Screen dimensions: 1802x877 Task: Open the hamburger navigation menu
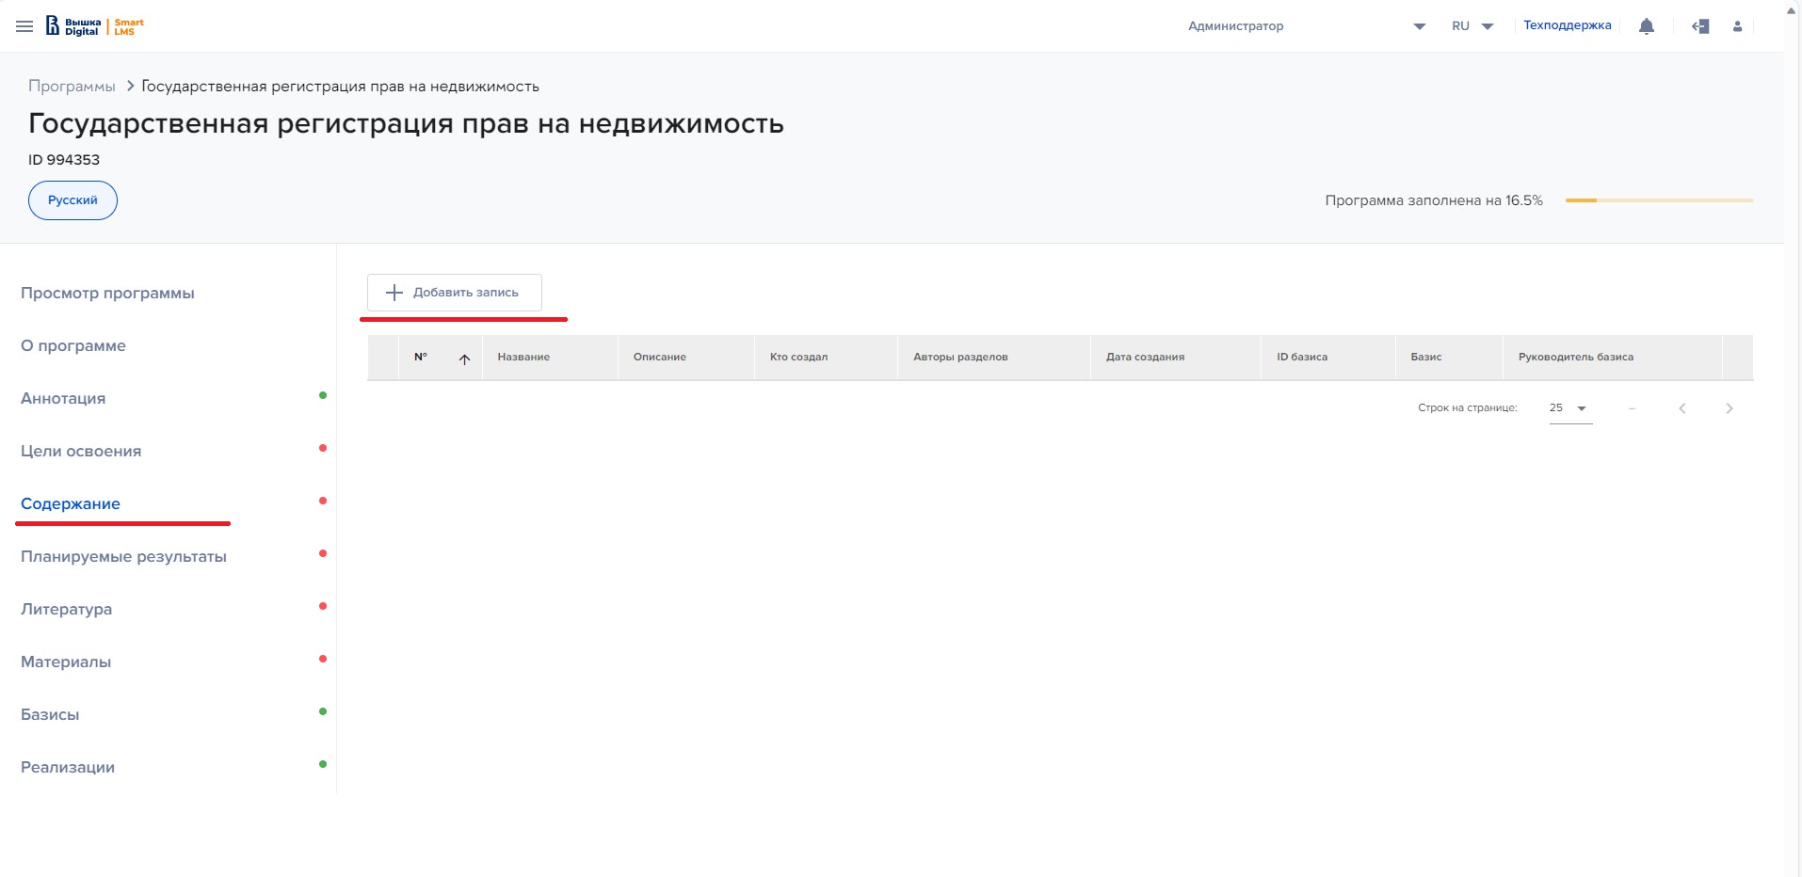24,26
